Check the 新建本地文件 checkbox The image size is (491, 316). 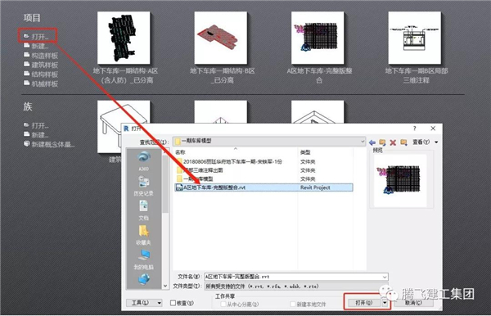(x=293, y=304)
